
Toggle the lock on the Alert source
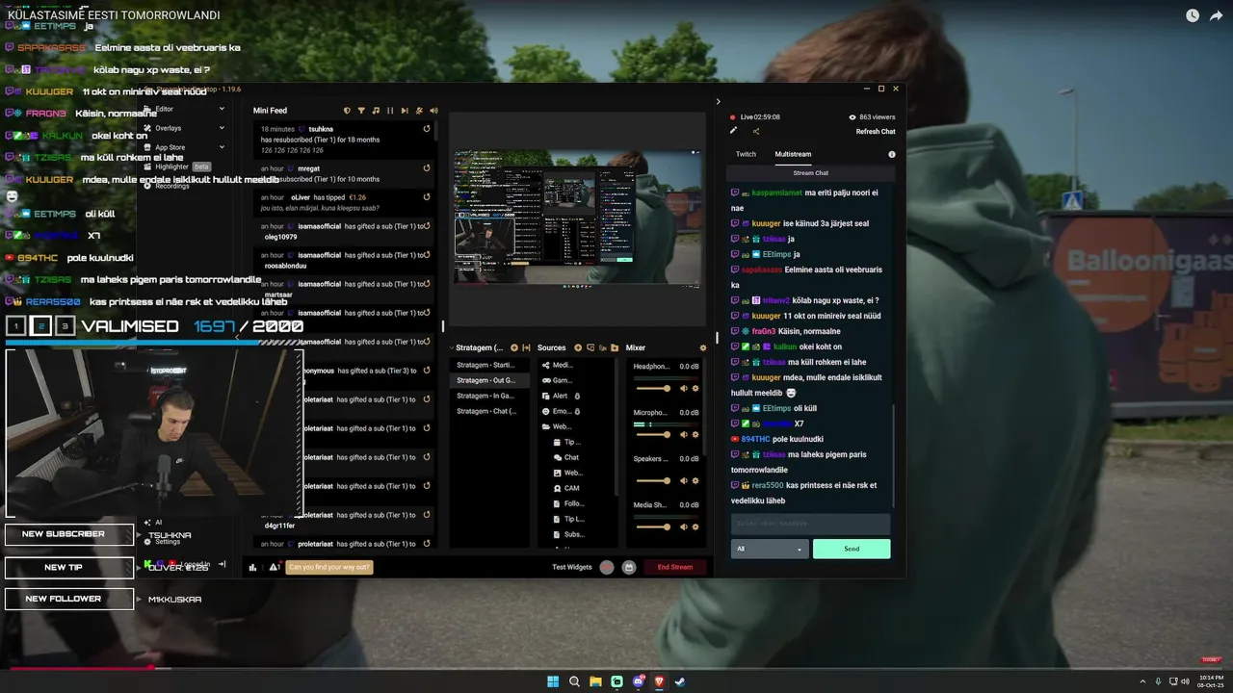coord(578,396)
